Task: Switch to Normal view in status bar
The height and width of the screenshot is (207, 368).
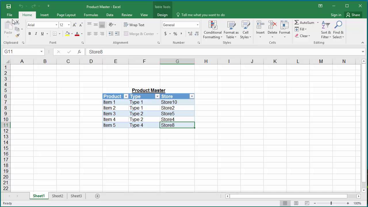Action: click(285, 203)
